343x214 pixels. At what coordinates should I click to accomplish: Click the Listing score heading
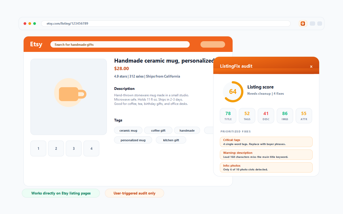pos(260,87)
